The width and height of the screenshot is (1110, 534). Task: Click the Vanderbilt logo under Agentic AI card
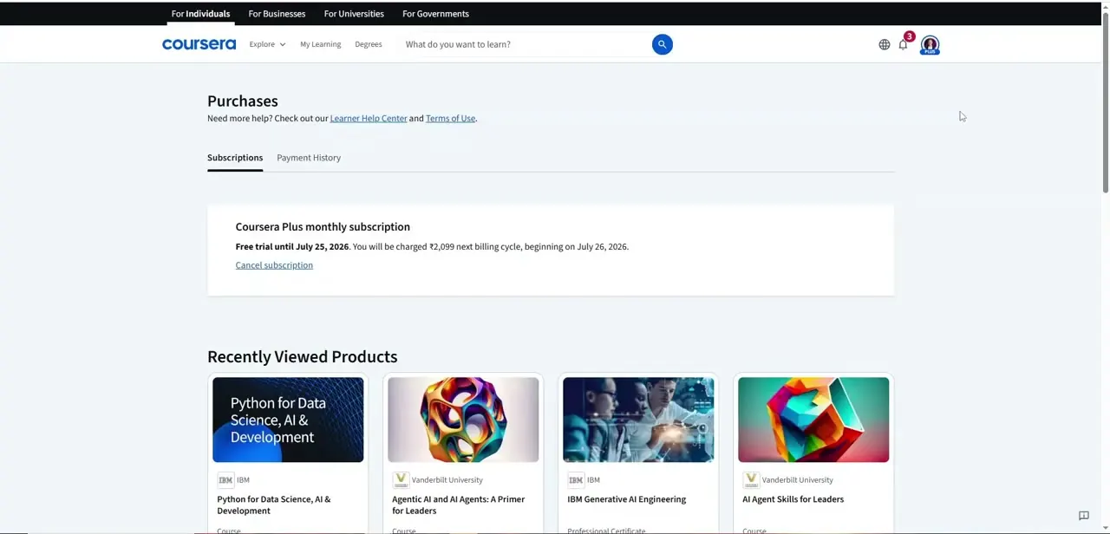401,479
